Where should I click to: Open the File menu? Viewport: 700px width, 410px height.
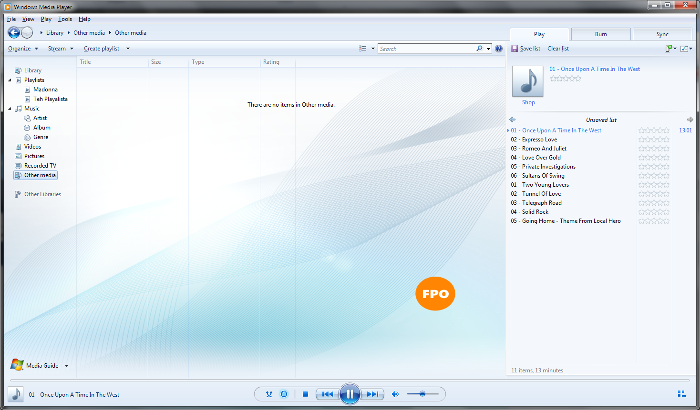(11, 19)
